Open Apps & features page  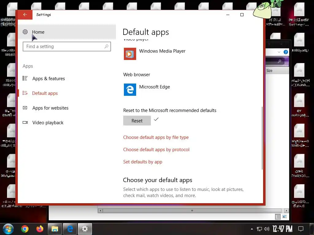point(49,79)
